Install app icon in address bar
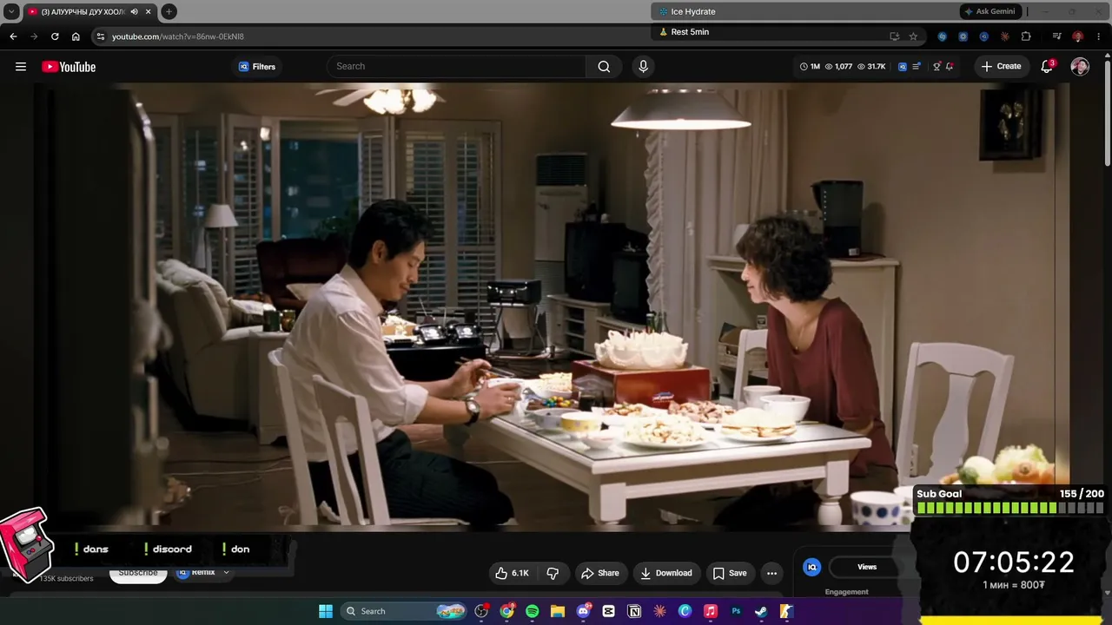Image resolution: width=1112 pixels, height=625 pixels. 894,36
